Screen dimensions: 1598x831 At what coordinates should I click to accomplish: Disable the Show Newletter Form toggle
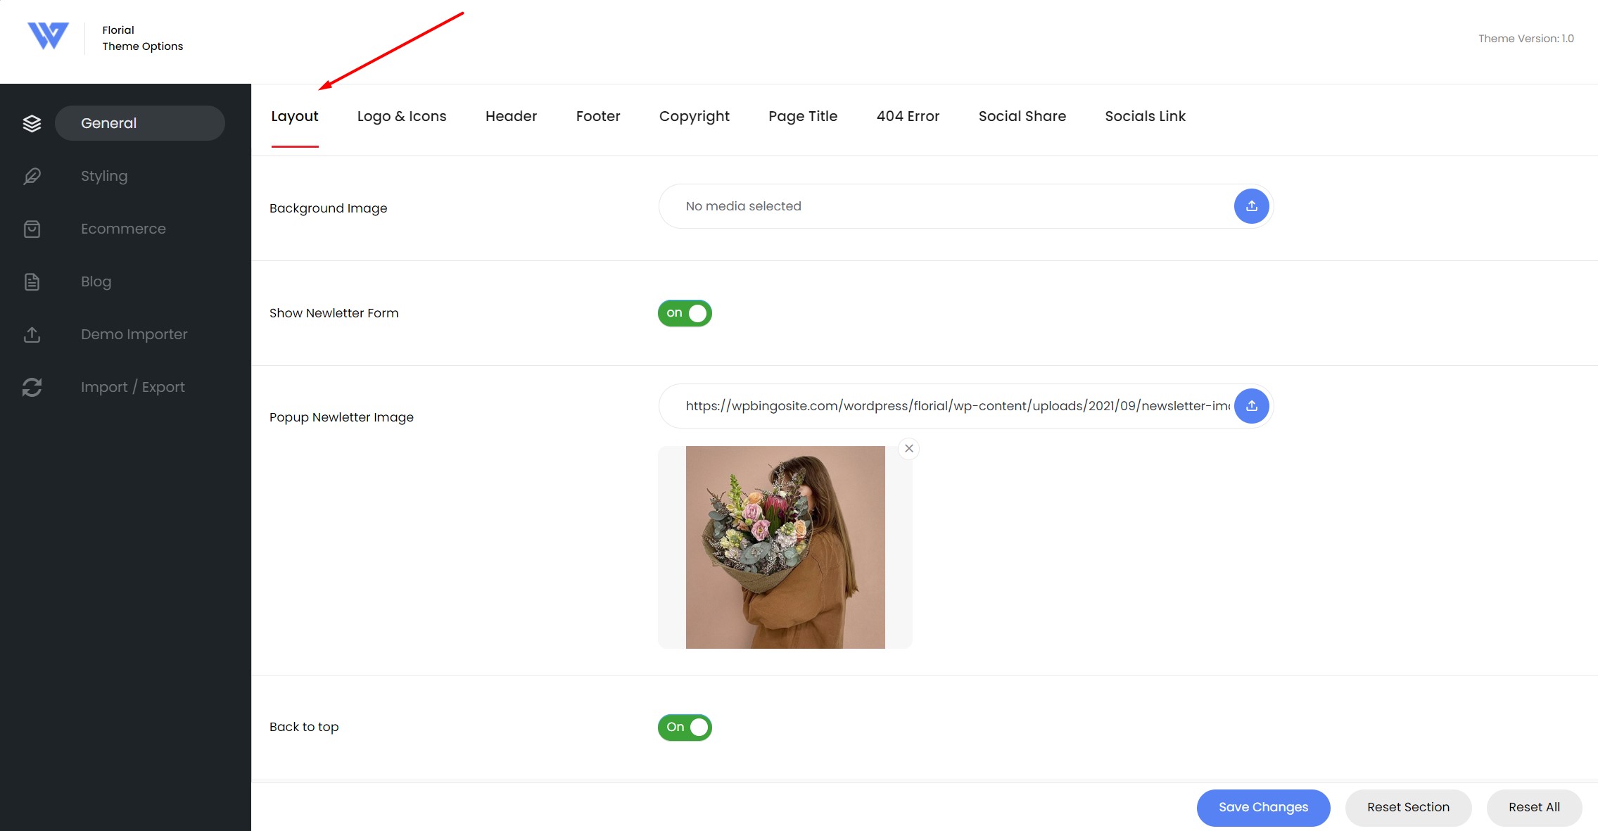point(685,313)
